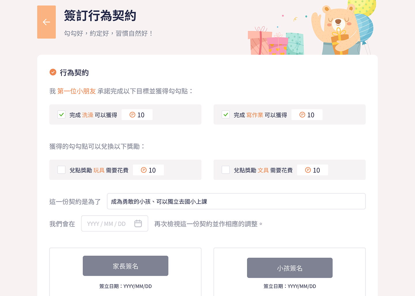
Task: Click the point coin icon for 玩具 reward
Action: click(144, 170)
